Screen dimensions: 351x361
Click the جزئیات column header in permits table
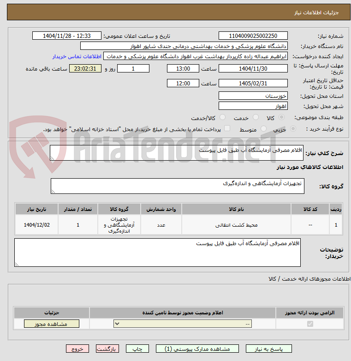click(52, 313)
